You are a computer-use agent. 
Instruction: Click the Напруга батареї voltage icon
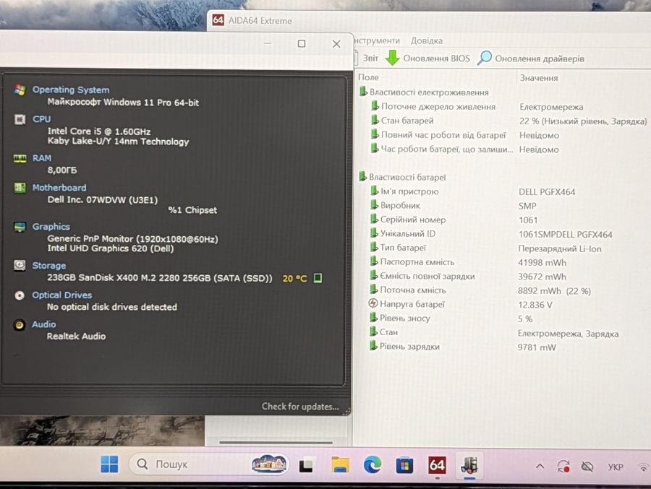coord(373,303)
